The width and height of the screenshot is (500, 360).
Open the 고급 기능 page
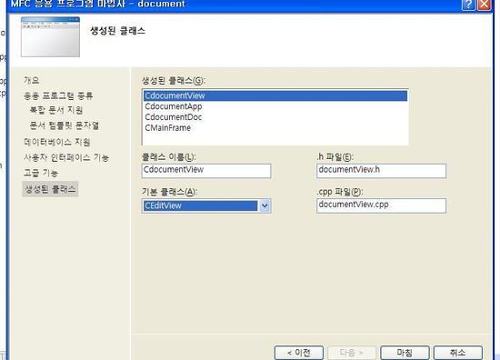coord(41,173)
